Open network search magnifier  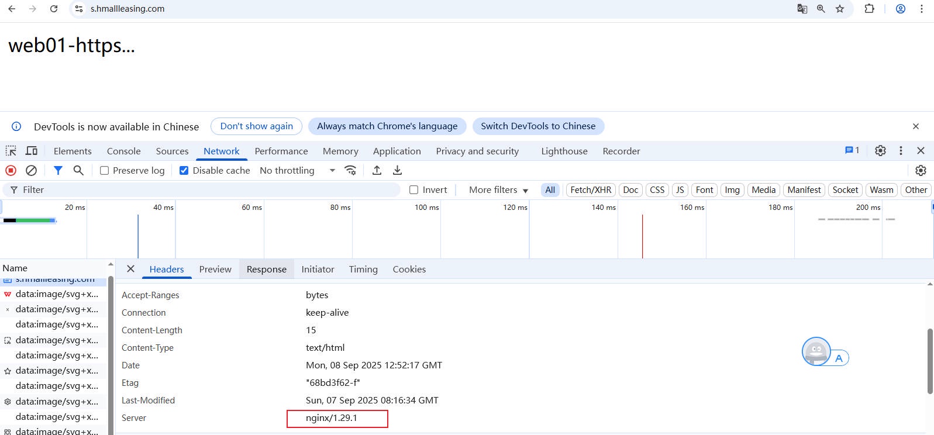click(x=78, y=170)
